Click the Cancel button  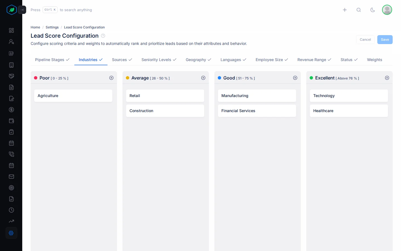[x=365, y=40]
